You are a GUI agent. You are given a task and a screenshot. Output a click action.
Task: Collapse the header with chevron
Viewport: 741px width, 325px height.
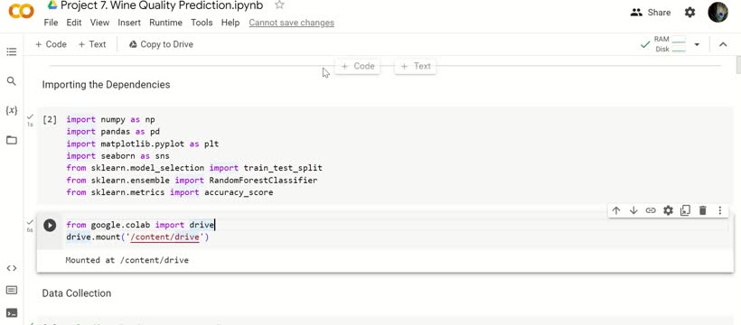(723, 44)
